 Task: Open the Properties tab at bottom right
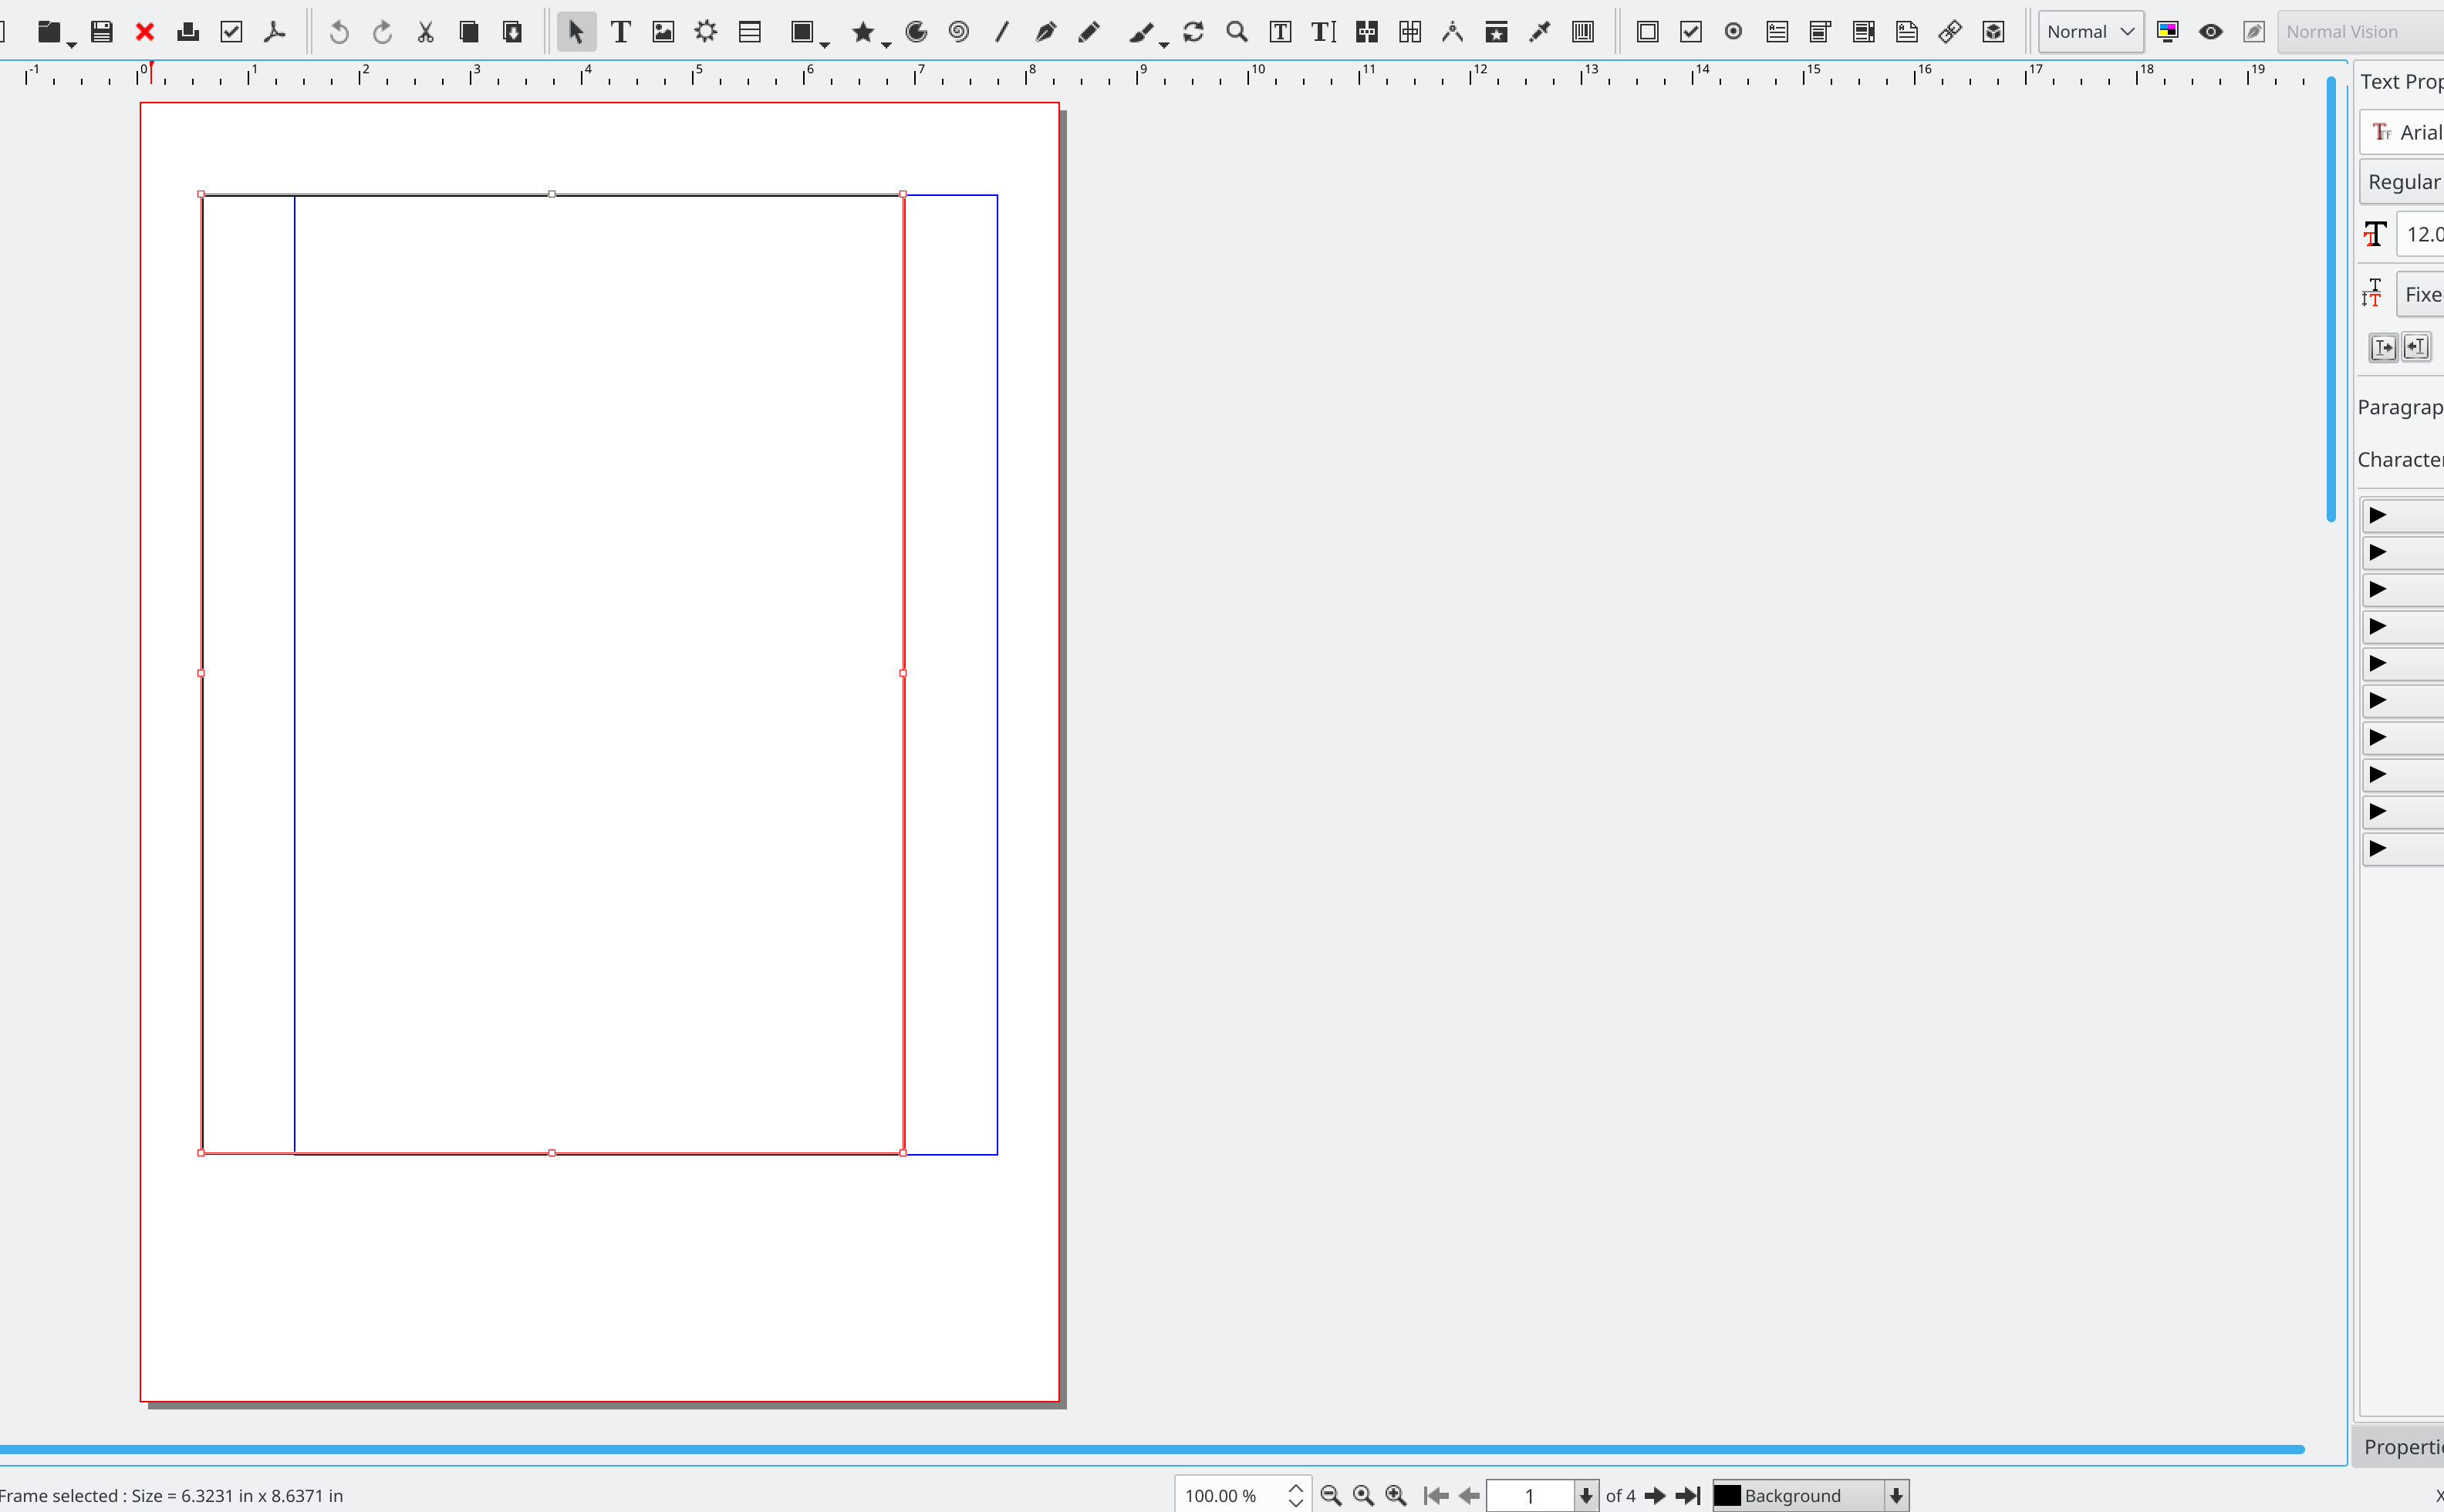[2402, 1446]
